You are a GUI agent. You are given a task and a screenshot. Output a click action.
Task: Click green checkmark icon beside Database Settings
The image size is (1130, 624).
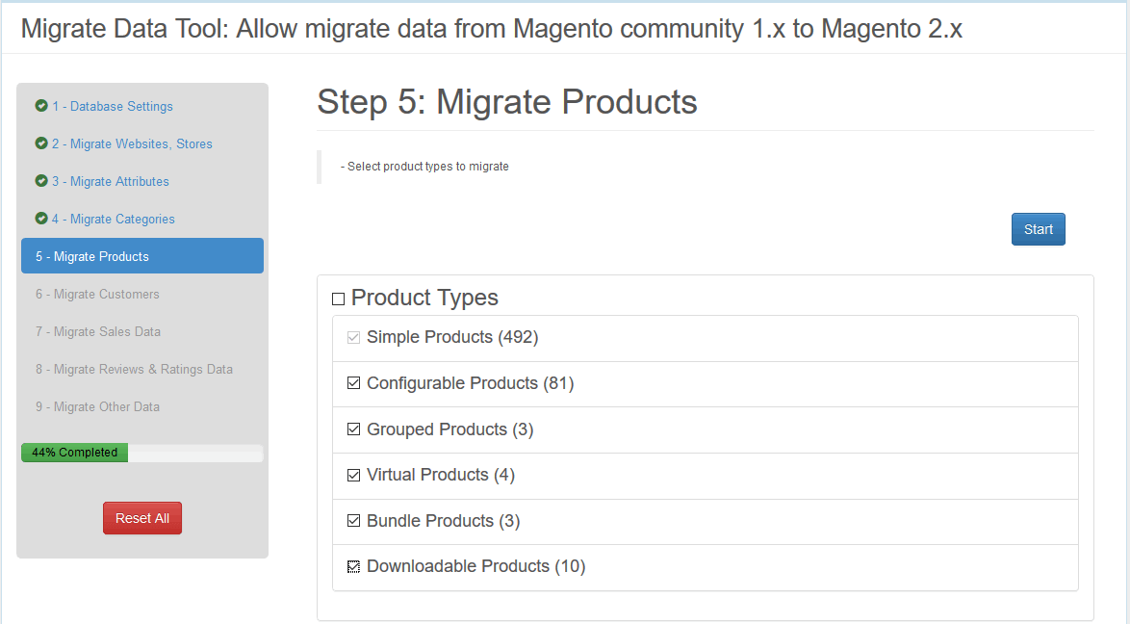(41, 106)
